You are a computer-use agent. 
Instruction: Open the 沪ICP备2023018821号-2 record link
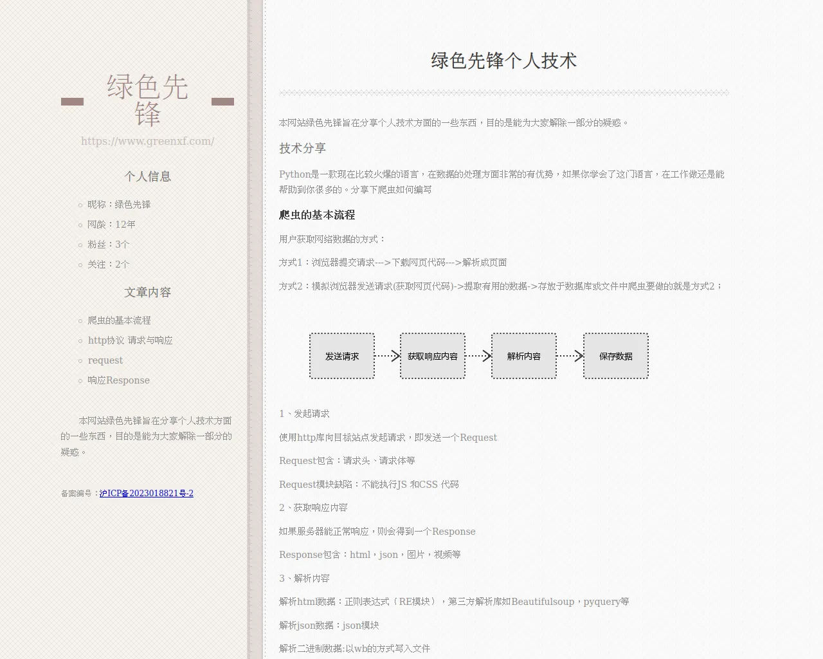pyautogui.click(x=147, y=494)
